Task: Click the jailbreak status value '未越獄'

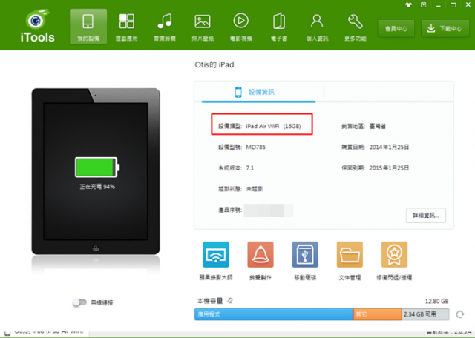Action: (x=255, y=189)
